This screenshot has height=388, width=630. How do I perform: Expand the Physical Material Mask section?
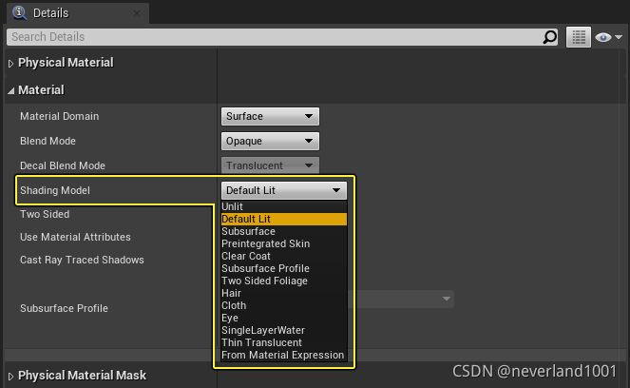(10, 377)
